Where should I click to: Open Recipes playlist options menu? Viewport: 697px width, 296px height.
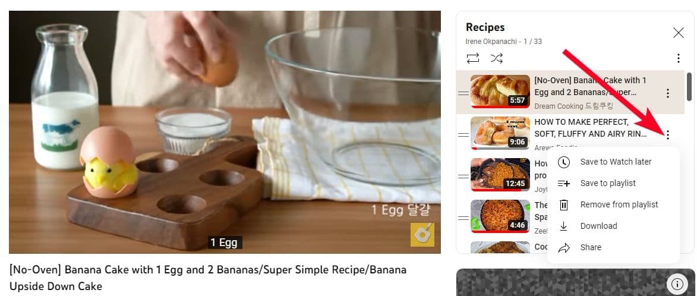point(679,58)
